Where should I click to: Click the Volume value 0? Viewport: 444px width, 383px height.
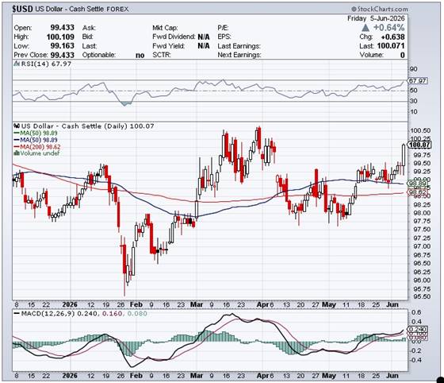tap(403, 55)
